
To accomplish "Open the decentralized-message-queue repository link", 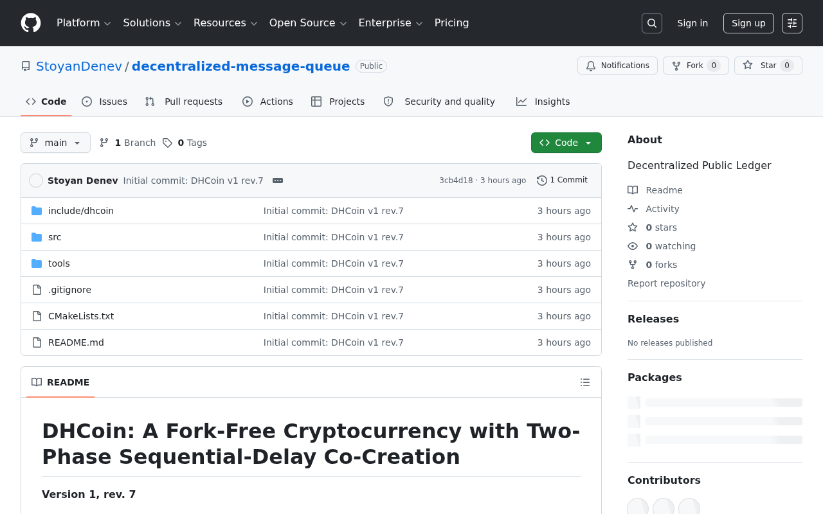I will point(241,66).
